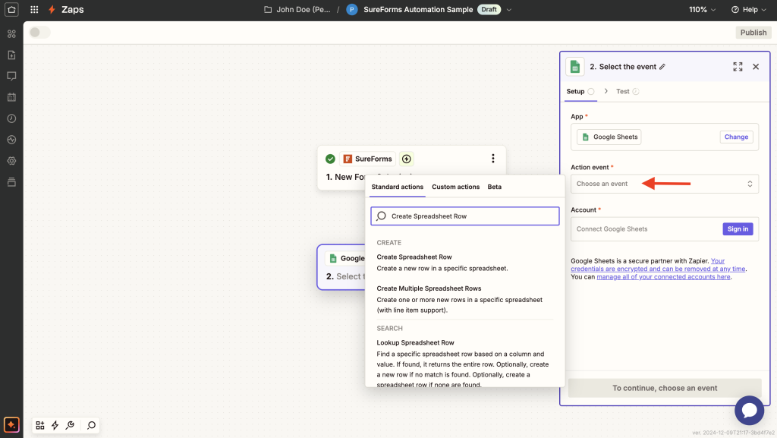Open the chat support bubble
Screen dimensions: 777x438
(749, 411)
